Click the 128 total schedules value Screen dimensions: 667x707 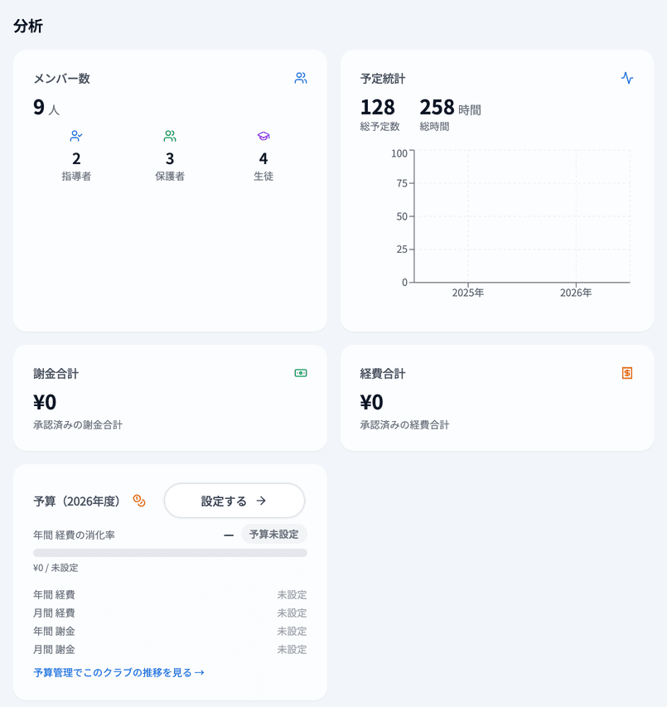point(378,107)
